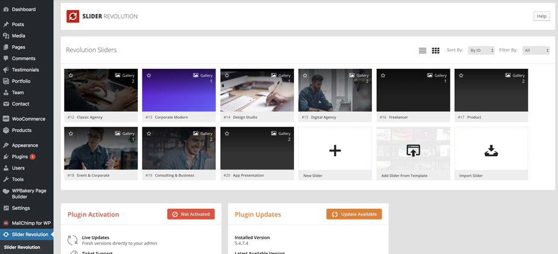Star the App Presentation slider
The image size is (558, 254).
(x=227, y=133)
